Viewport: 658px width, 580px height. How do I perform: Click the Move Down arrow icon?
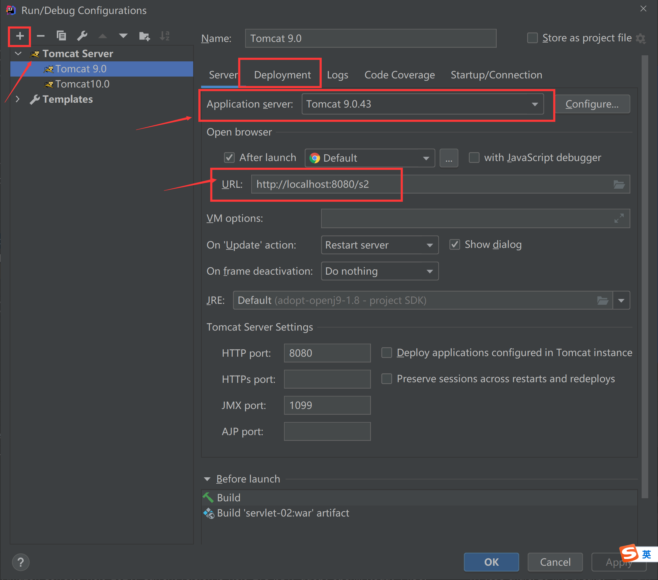point(123,36)
